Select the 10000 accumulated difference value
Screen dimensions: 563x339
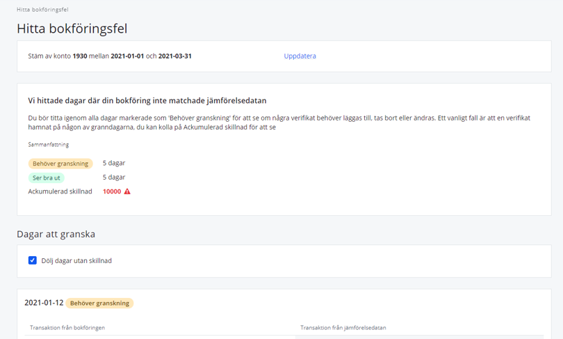coord(112,191)
